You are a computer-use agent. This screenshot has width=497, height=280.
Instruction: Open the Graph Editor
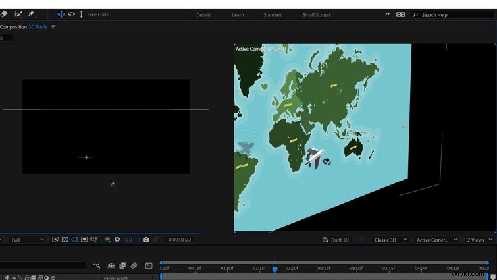(x=149, y=266)
